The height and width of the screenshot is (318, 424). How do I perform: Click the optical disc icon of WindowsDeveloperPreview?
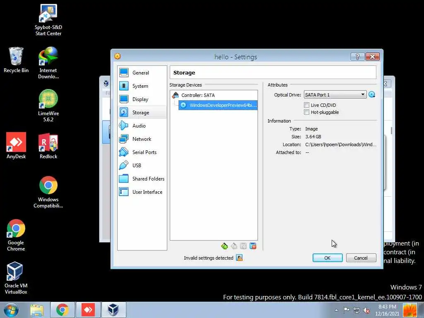coord(183,105)
